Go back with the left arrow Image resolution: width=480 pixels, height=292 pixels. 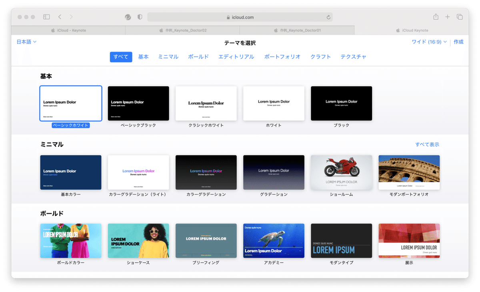click(60, 17)
